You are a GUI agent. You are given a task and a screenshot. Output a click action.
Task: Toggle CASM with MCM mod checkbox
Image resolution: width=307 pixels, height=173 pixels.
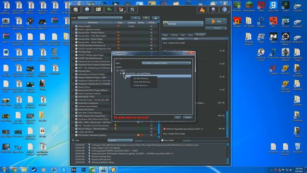76,132
